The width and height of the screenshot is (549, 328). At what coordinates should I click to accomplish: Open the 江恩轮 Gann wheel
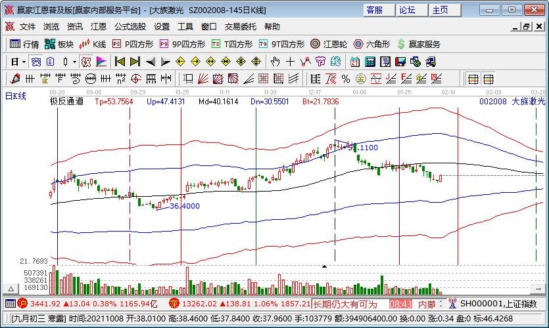[329, 44]
